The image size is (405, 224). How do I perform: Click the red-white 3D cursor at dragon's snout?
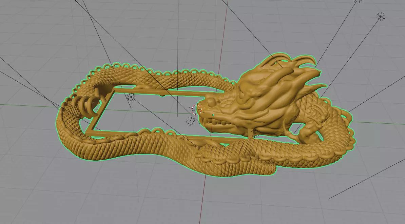pyautogui.click(x=197, y=109)
